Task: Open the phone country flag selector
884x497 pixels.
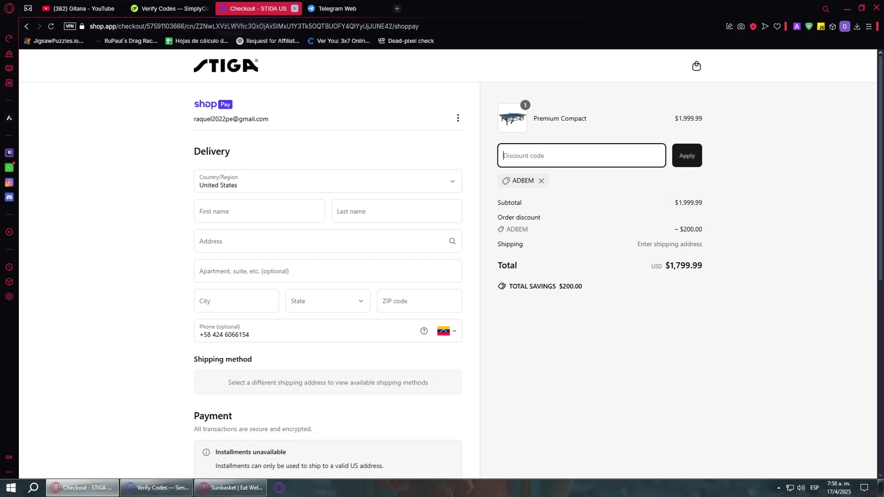Action: [447, 331]
